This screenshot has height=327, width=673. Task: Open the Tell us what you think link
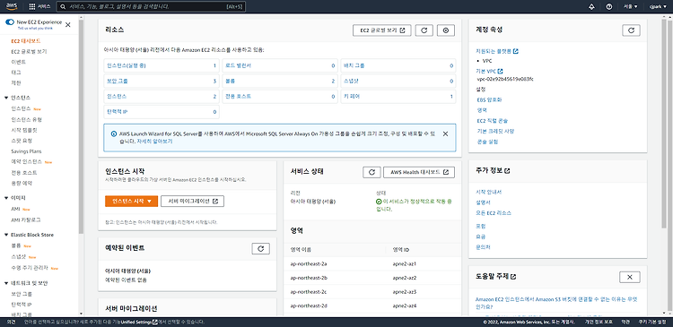tap(35, 28)
